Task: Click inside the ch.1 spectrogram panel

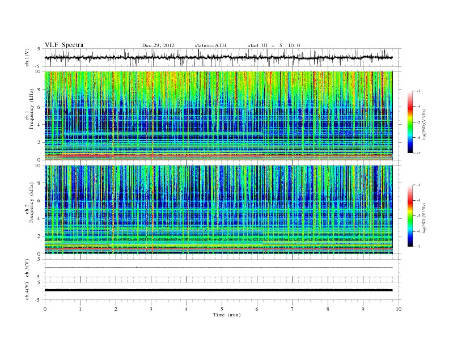Action: [218, 116]
